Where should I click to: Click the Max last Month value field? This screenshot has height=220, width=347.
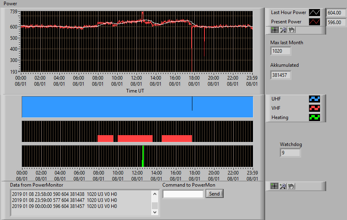[280, 51]
